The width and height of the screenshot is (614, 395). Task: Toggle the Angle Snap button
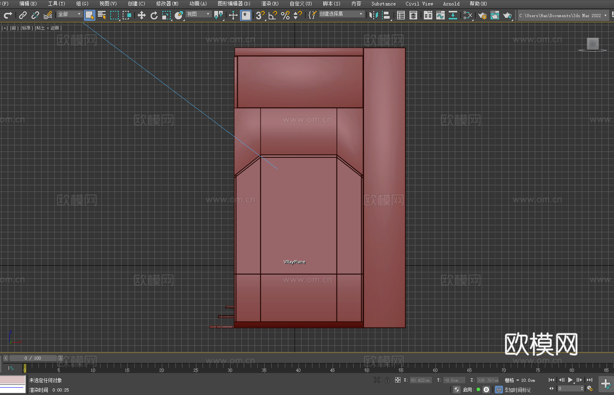pos(273,15)
